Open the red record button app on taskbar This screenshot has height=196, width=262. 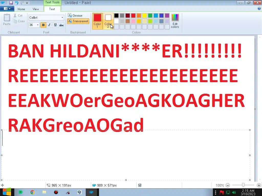tap(56, 192)
